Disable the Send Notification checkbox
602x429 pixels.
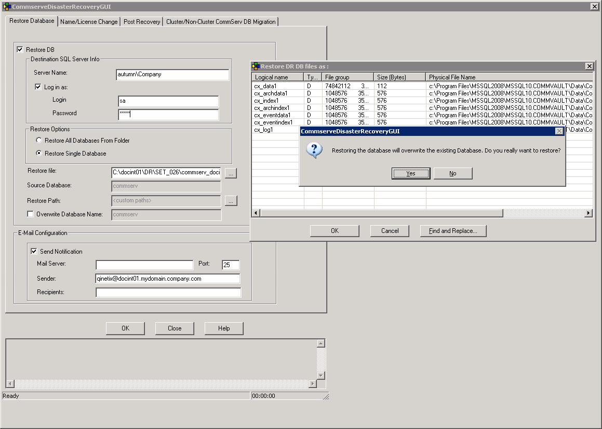tap(34, 252)
